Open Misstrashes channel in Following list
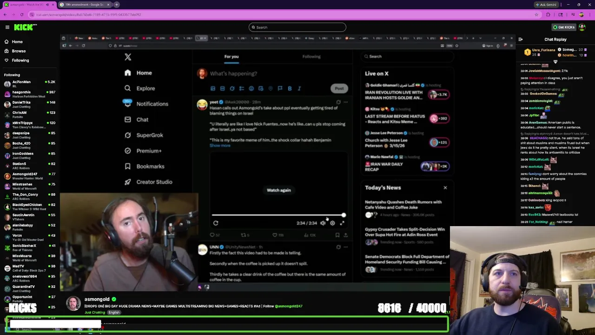 click(x=29, y=186)
